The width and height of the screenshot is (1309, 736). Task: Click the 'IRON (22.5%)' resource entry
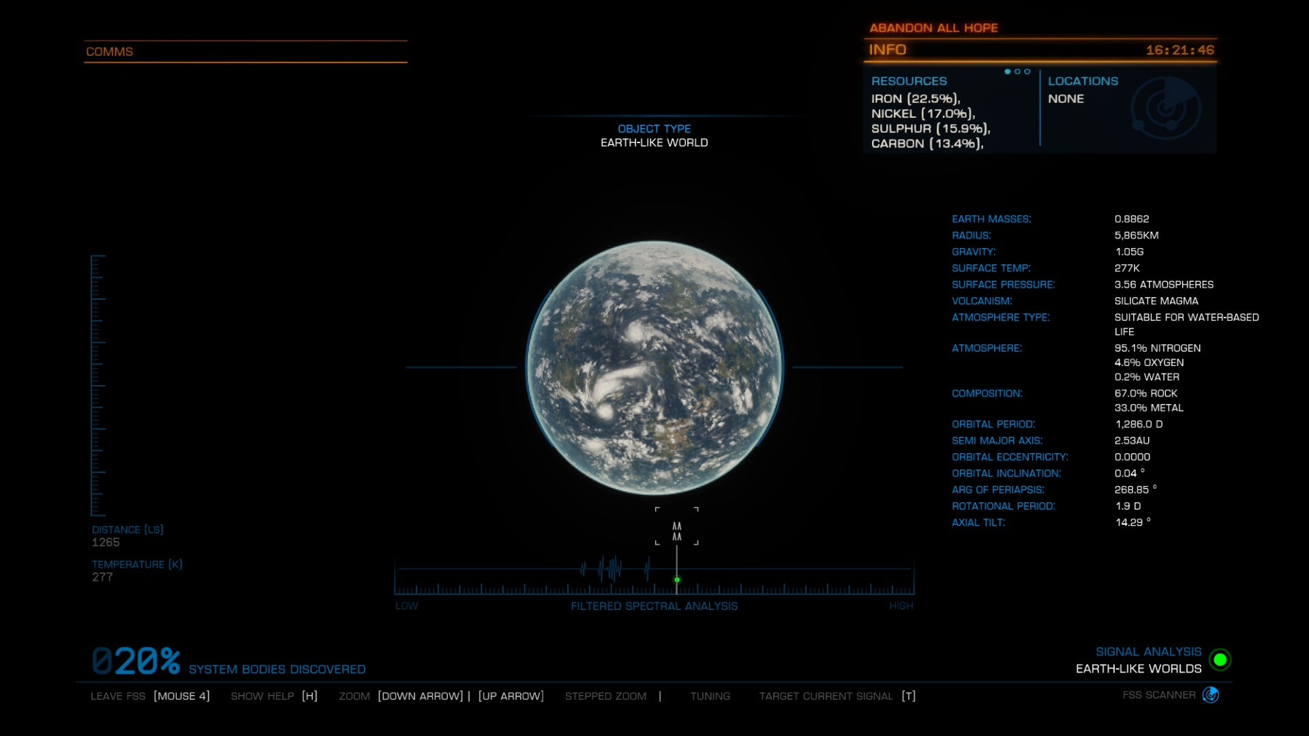tap(916, 99)
